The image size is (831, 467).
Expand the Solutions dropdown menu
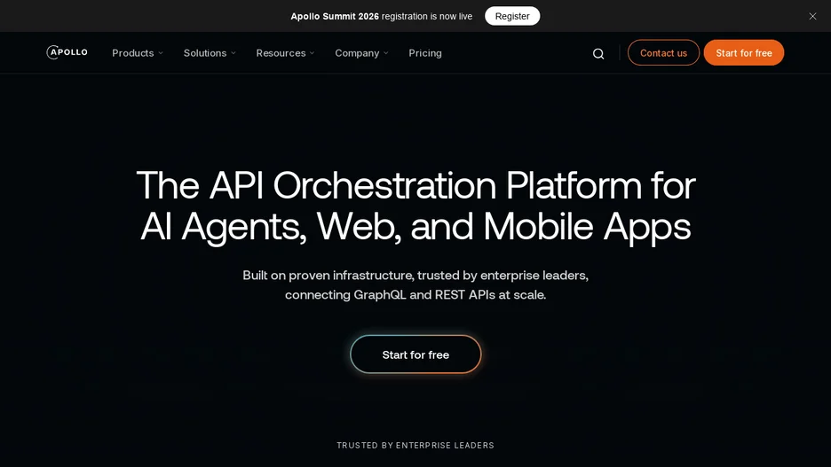click(210, 53)
